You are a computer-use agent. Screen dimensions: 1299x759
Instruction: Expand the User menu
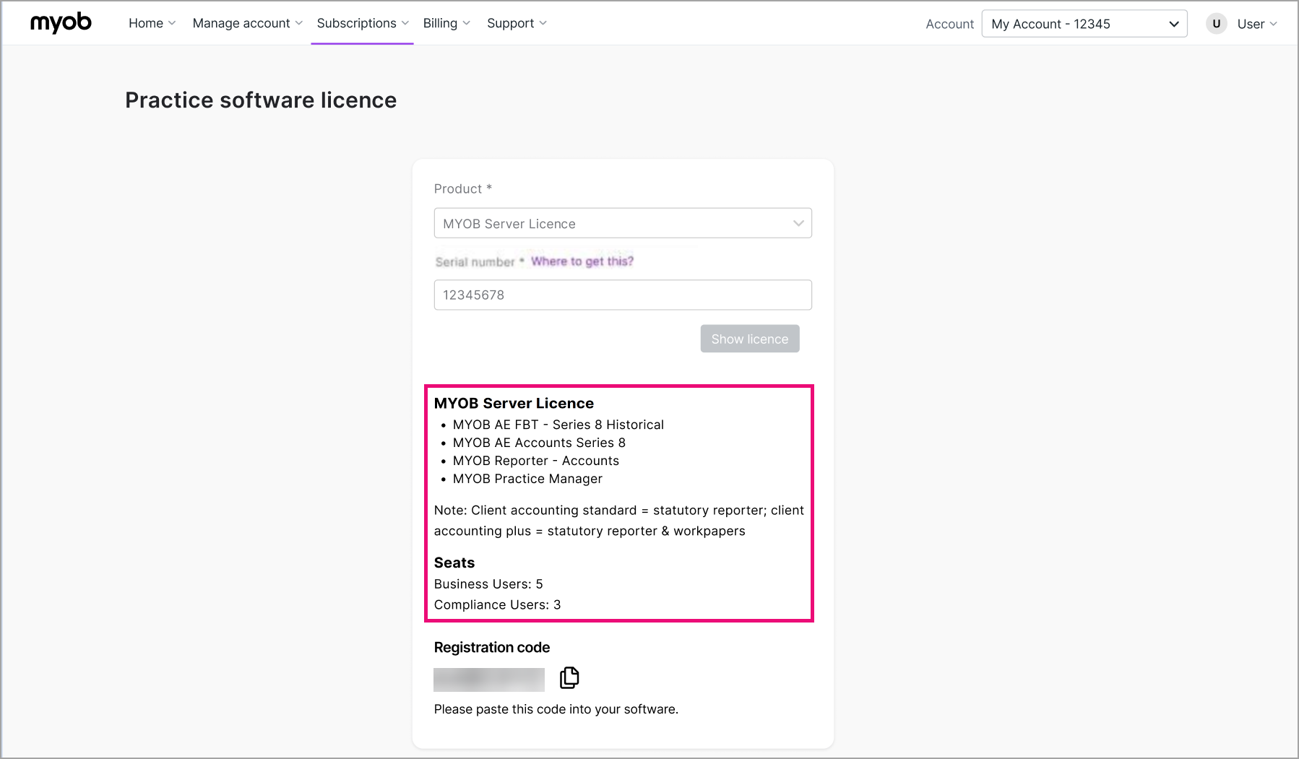pos(1257,24)
